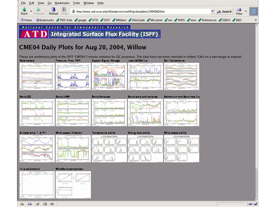Open the 'me' bookmark
The image size is (276, 207).
pyautogui.click(x=168, y=20)
